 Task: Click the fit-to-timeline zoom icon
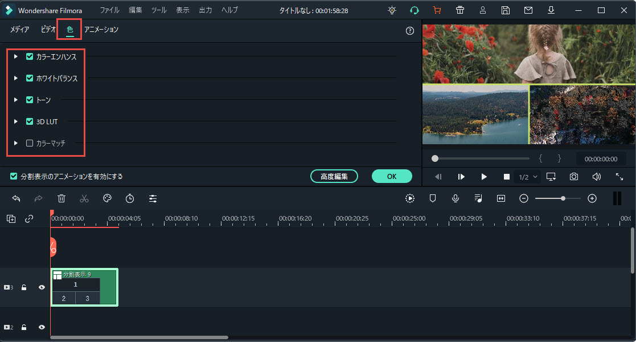501,198
